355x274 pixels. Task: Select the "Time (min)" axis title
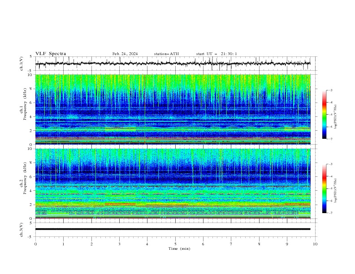click(179, 248)
